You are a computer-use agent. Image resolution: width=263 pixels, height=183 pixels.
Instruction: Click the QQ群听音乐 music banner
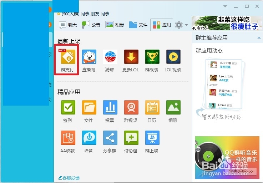[x=227, y=158]
